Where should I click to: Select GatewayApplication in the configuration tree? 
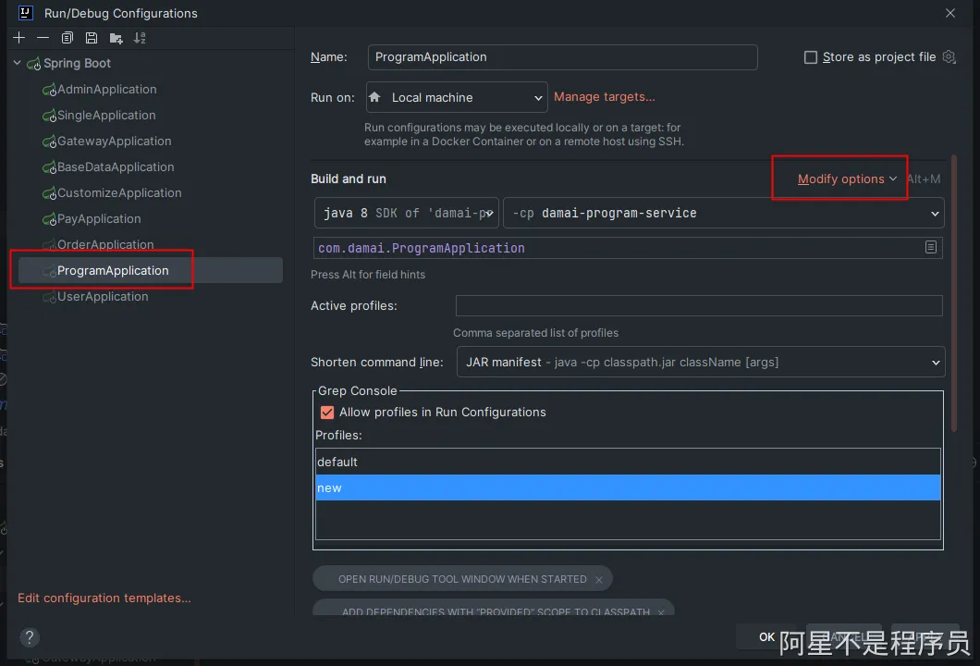tap(114, 142)
